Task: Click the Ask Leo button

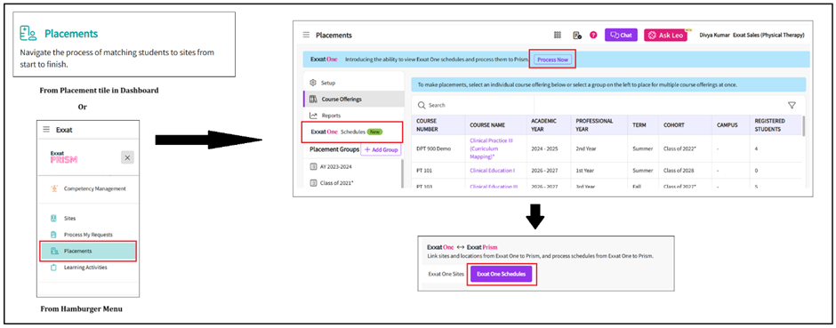Action: click(665, 36)
